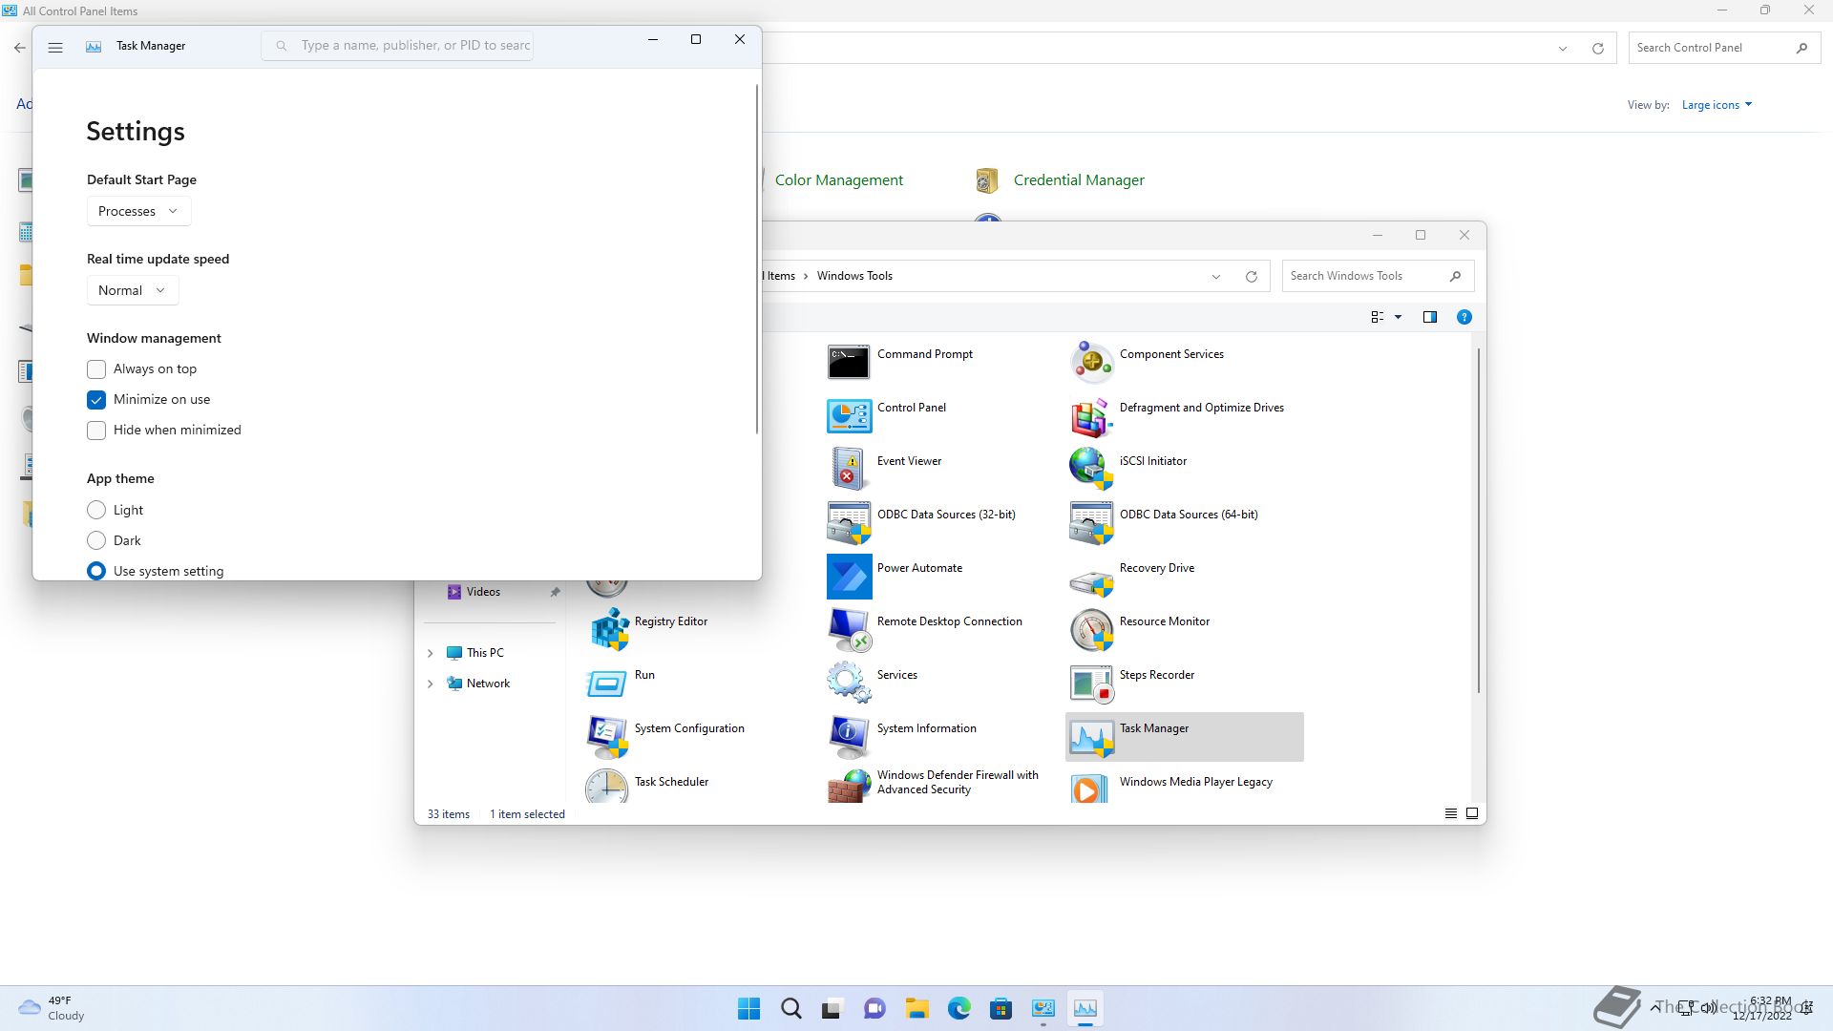Open the Windows Start button
The height and width of the screenshot is (1031, 1833).
749,1008
